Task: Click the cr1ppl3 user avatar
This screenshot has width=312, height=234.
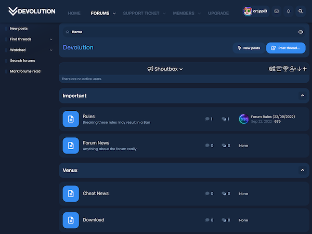Action: [x=248, y=11]
